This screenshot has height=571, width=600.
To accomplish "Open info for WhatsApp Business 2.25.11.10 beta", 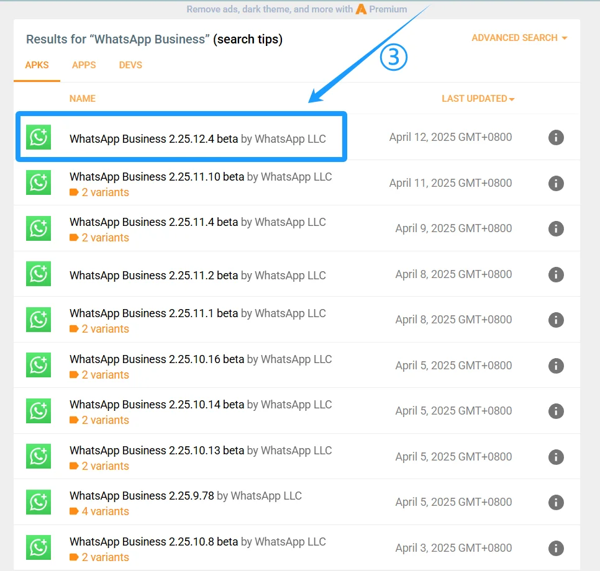I will (556, 183).
